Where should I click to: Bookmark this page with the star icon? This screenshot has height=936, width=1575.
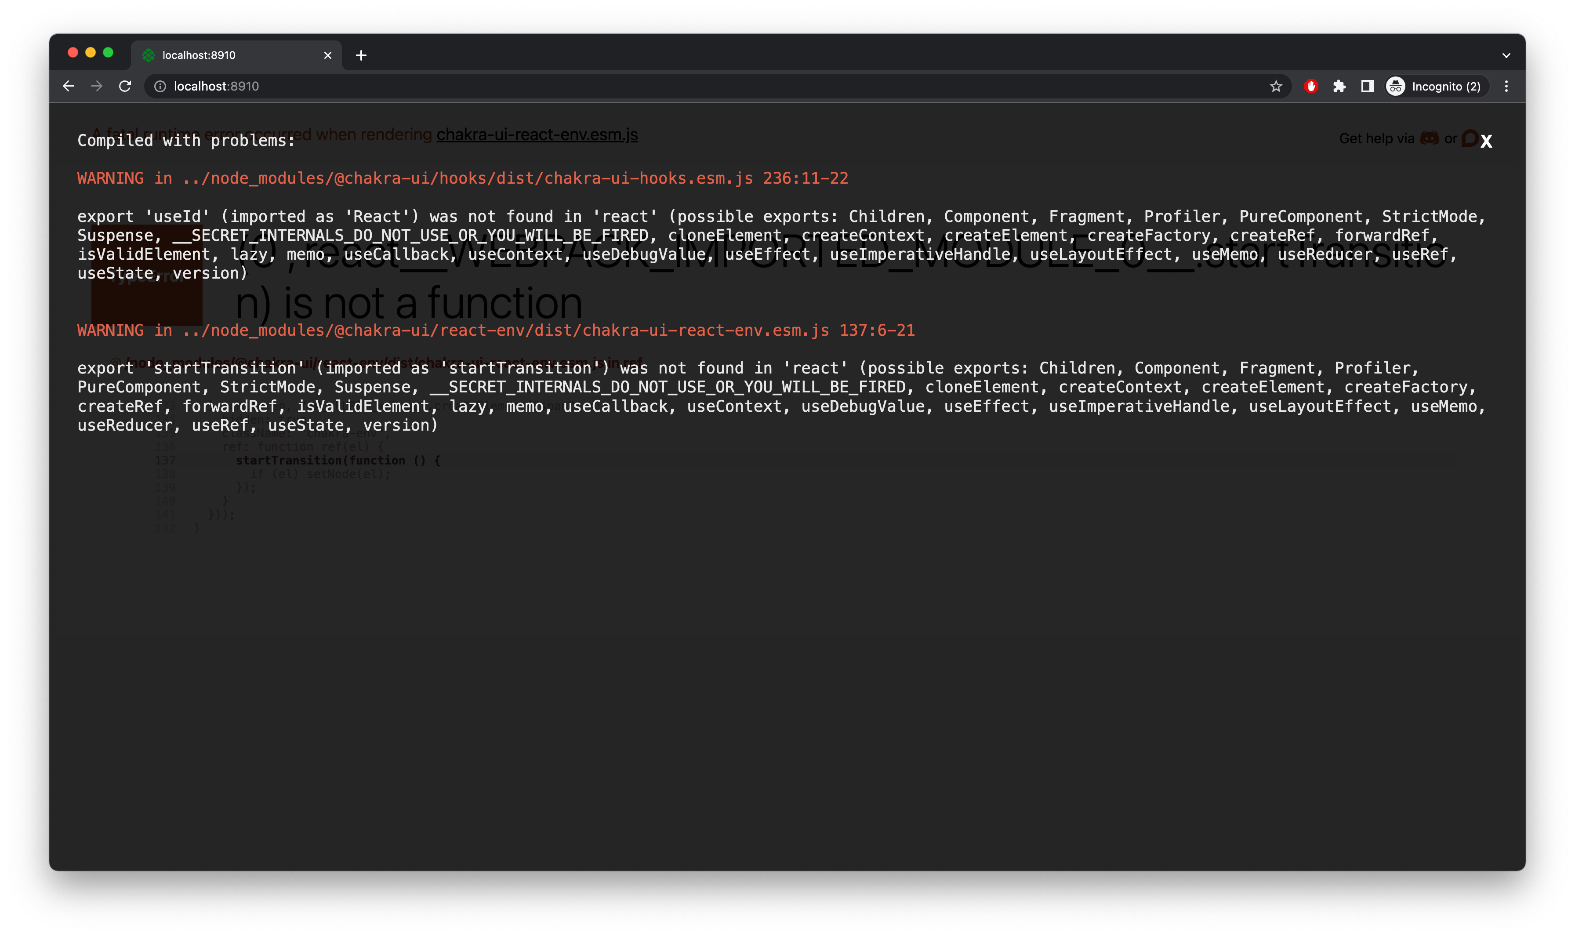1277,87
